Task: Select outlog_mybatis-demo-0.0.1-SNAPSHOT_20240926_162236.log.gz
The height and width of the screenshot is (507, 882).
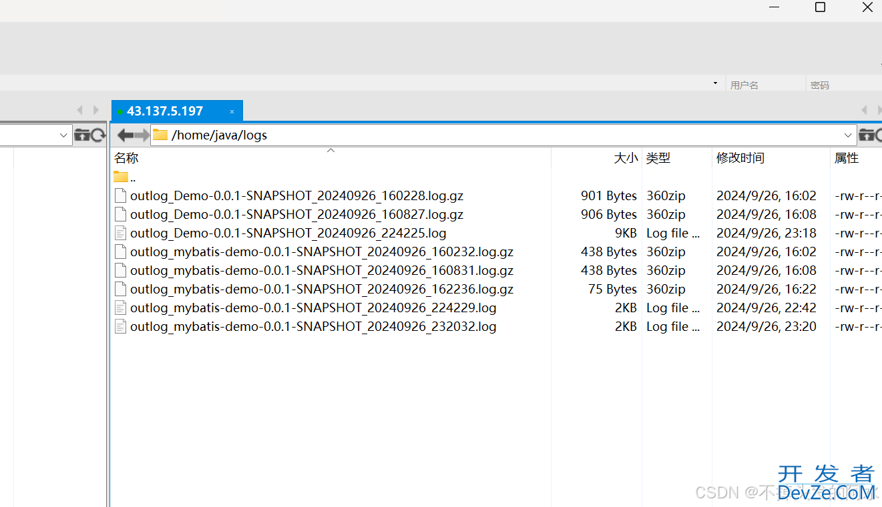Action: coord(322,289)
